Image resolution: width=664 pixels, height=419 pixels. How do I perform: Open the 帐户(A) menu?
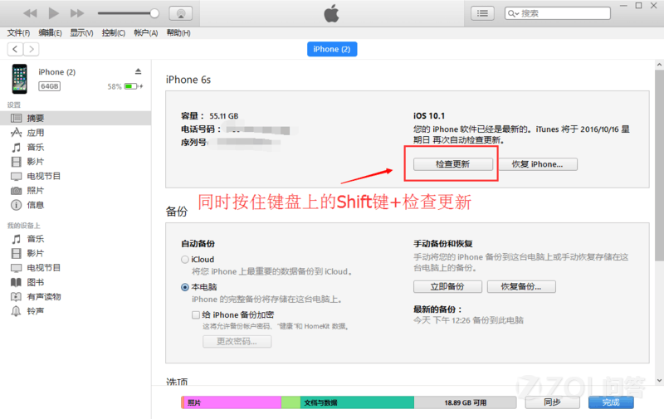click(x=146, y=33)
